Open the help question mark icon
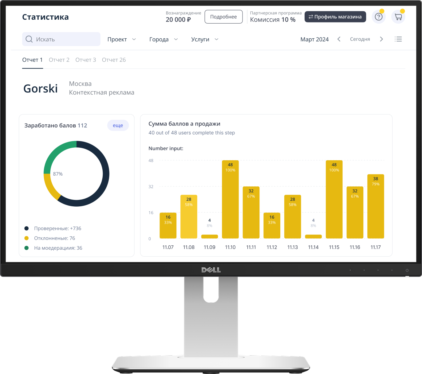This screenshot has width=422, height=374. click(378, 17)
